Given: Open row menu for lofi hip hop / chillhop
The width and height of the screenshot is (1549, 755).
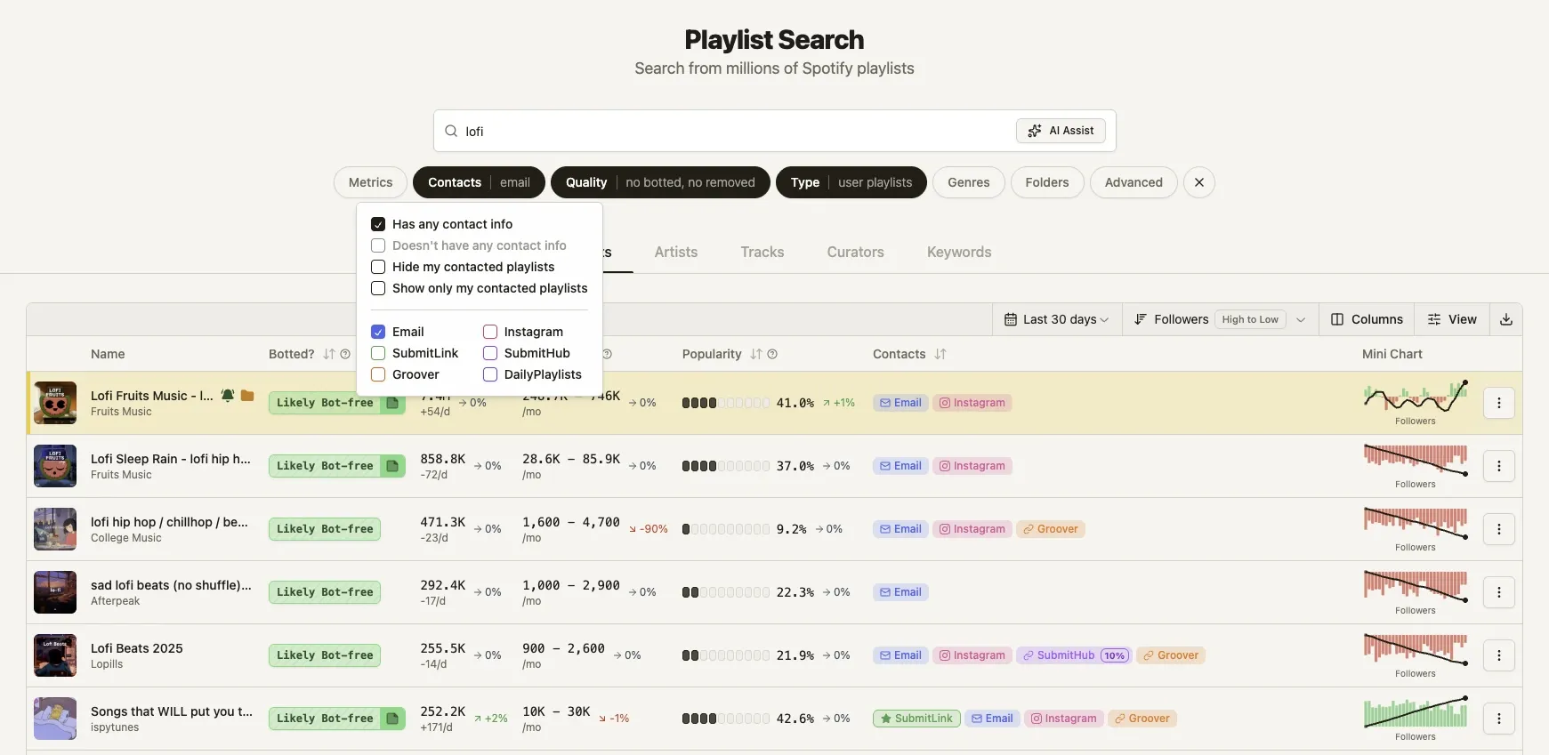Looking at the screenshot, I should (1499, 529).
